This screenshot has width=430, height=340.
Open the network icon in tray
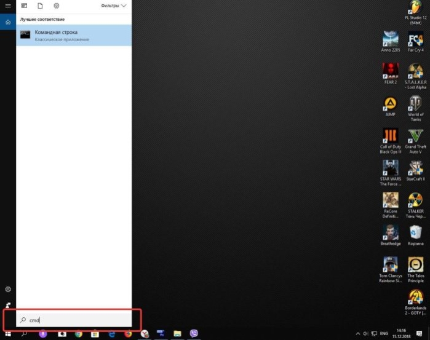tap(374, 334)
